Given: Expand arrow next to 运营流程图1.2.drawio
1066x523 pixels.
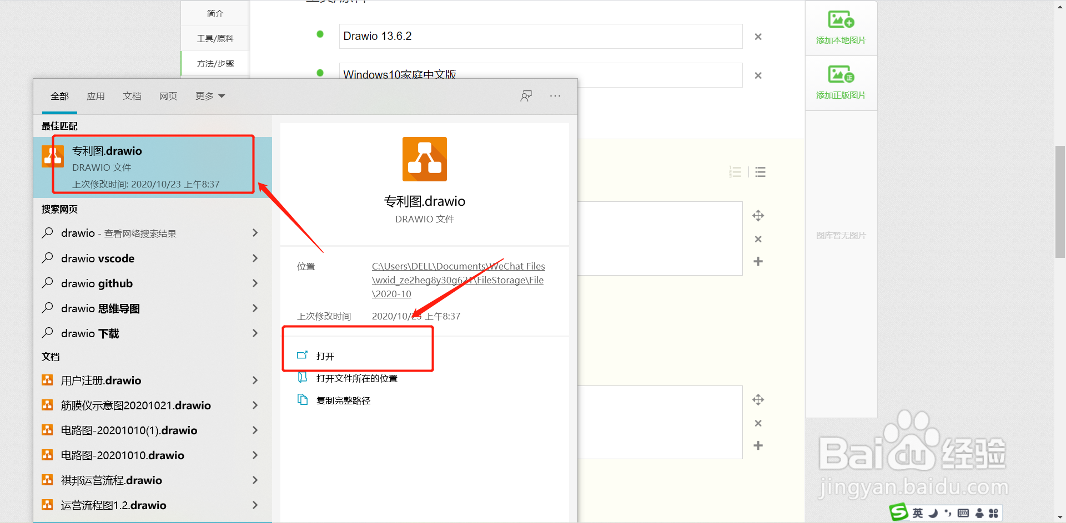Looking at the screenshot, I should pyautogui.click(x=255, y=505).
